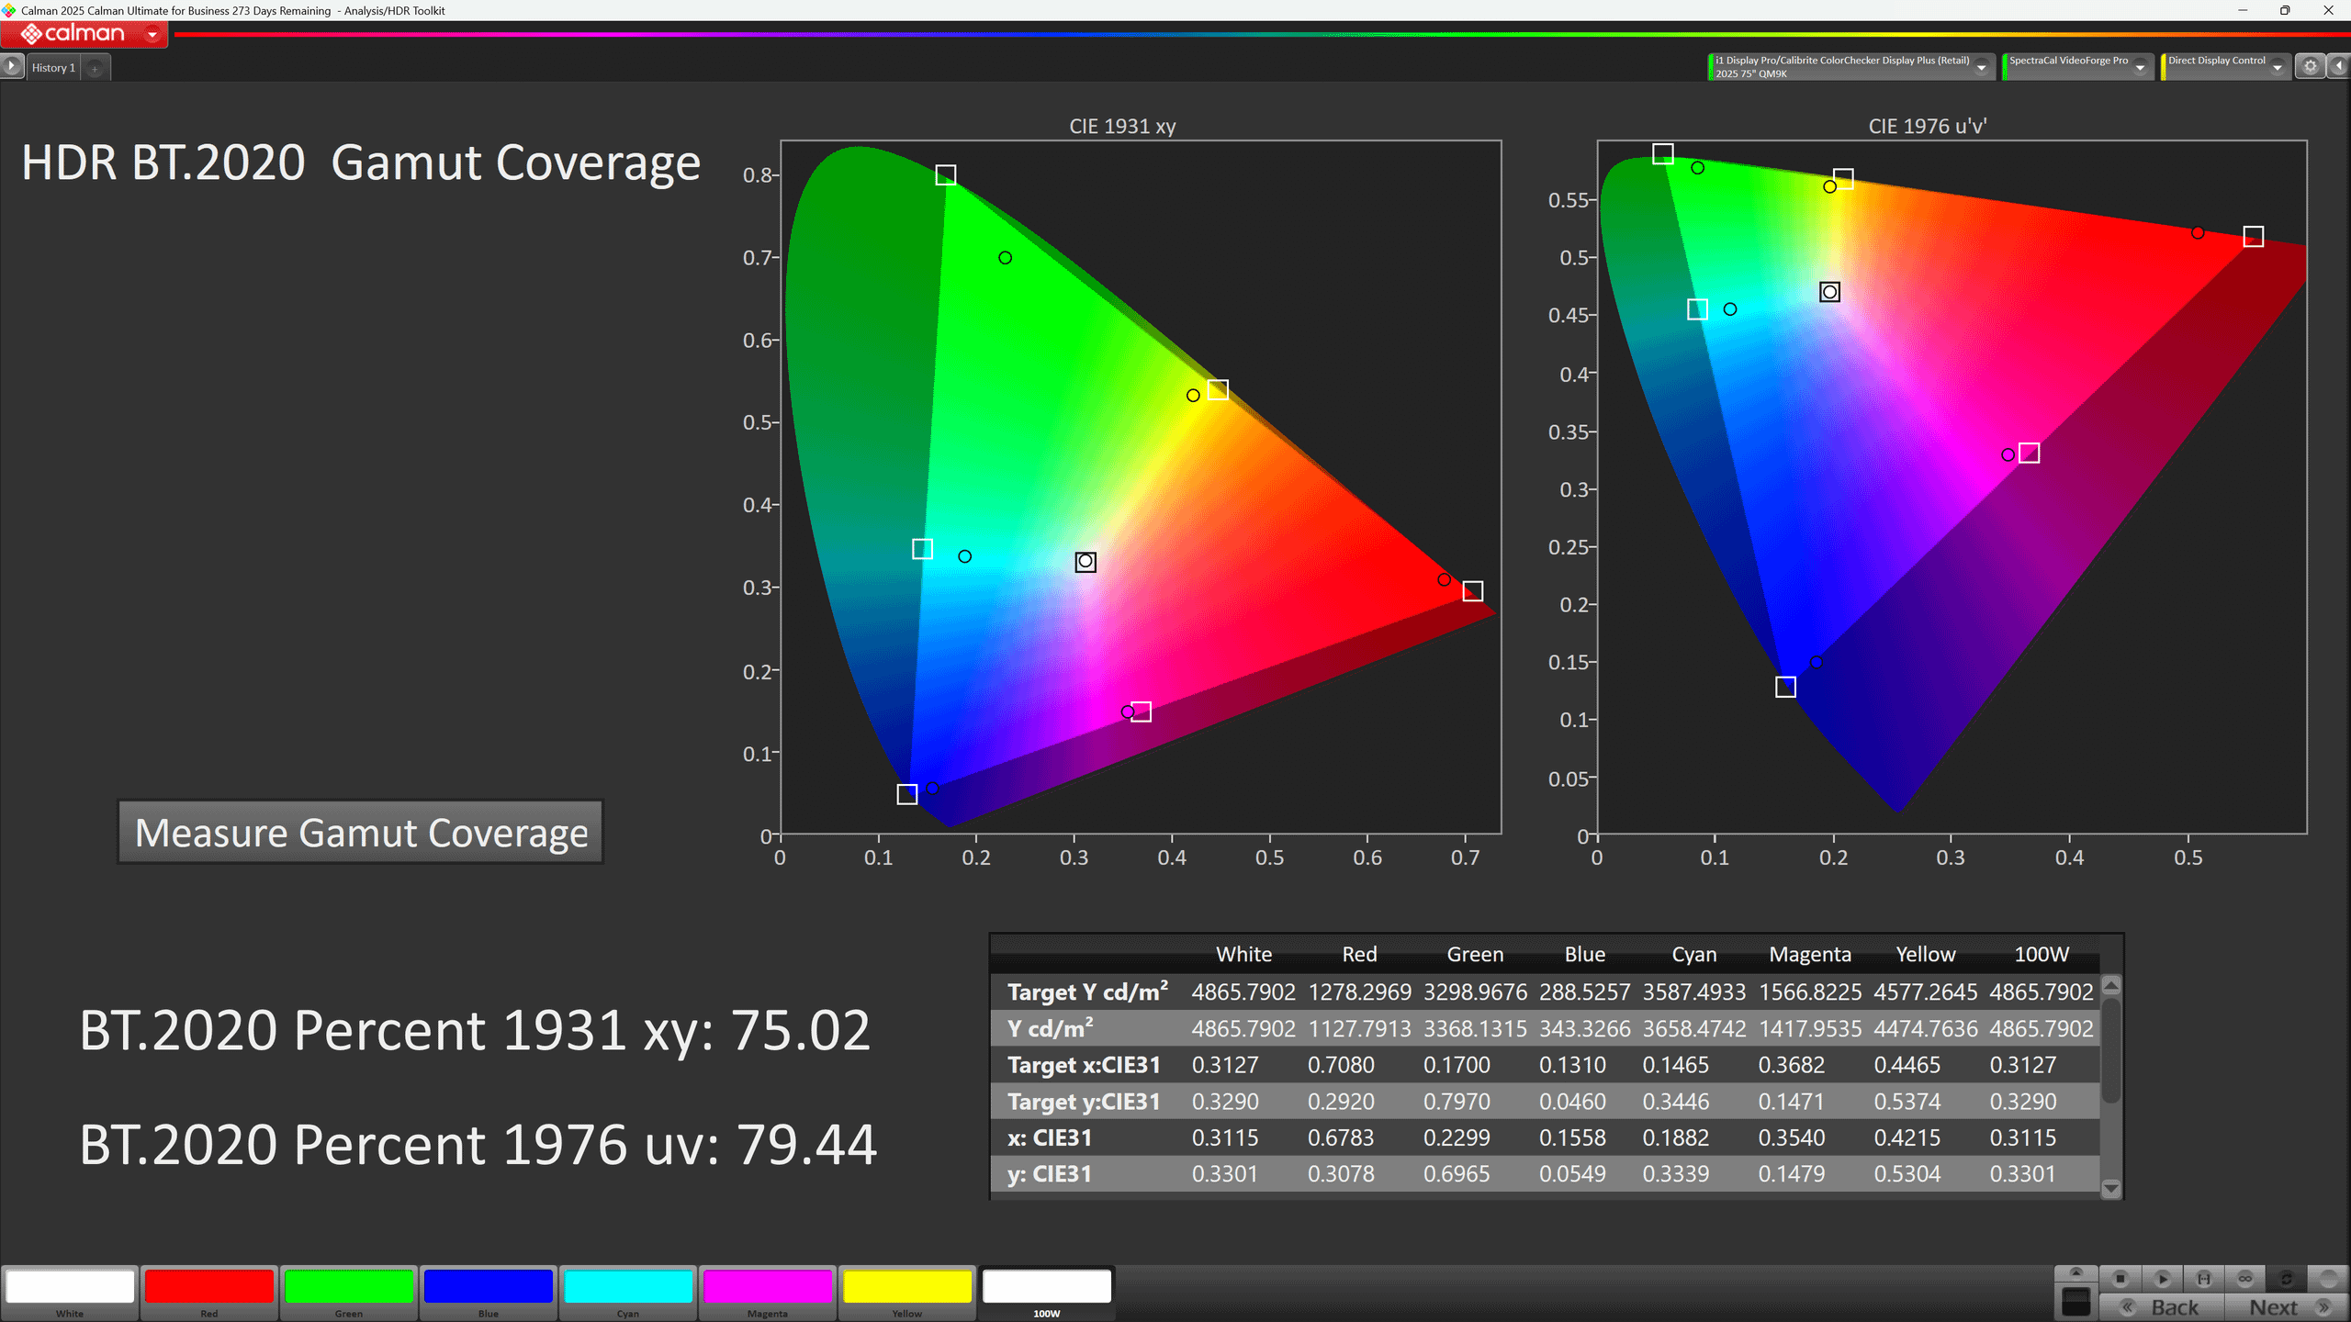Click the infinity continuous-read icon

(2245, 1278)
